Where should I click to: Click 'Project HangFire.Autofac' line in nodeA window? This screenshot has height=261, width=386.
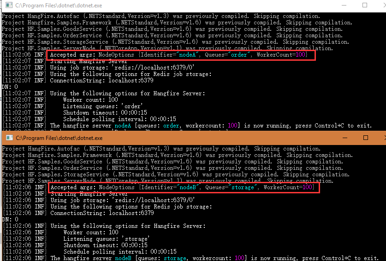[x=161, y=16]
